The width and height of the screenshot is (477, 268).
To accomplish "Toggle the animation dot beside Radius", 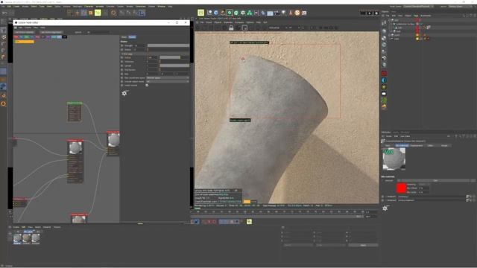I will (x=122, y=57).
